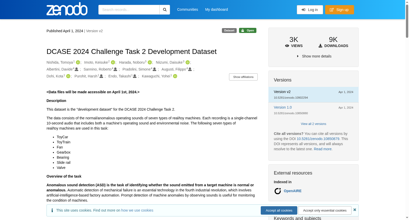Click the search magnifier button
This screenshot has width=409, height=220.
click(165, 10)
